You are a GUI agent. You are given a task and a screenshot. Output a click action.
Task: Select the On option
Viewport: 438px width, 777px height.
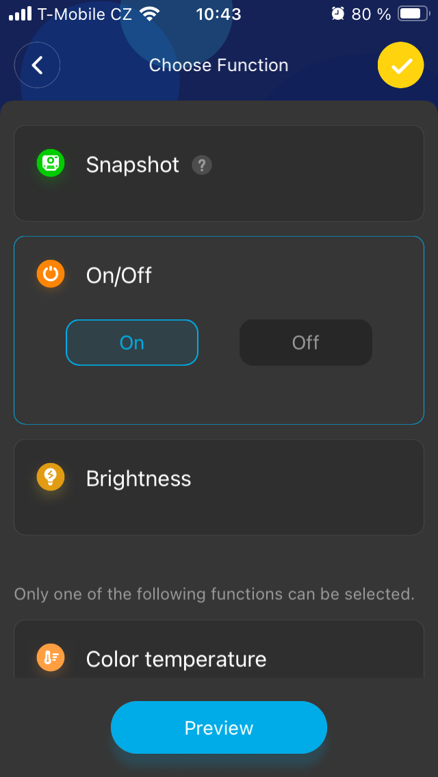(132, 343)
